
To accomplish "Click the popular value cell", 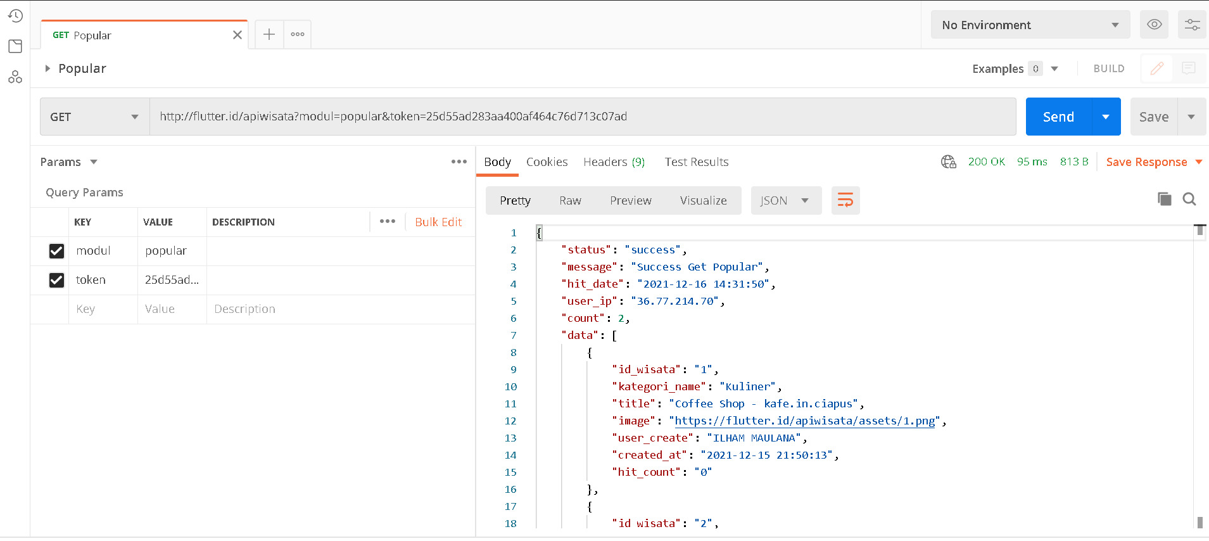I will pyautogui.click(x=172, y=251).
